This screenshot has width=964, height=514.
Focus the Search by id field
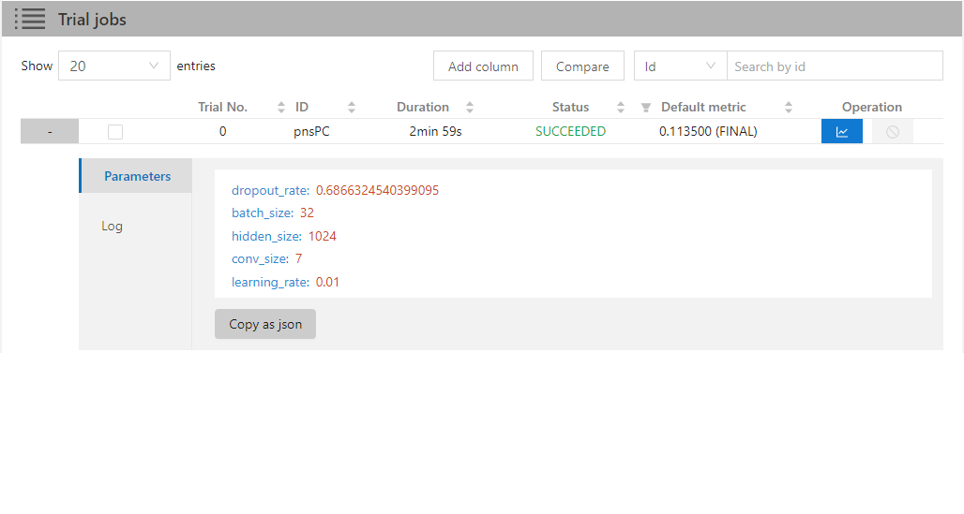(x=835, y=66)
